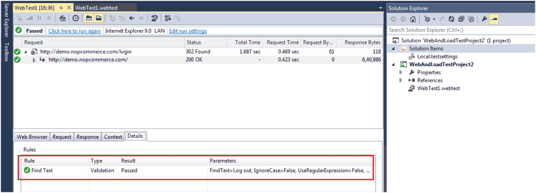Screen dimensions: 536x193
Task: Click the left arrow navigate back icon
Action: (131, 18)
